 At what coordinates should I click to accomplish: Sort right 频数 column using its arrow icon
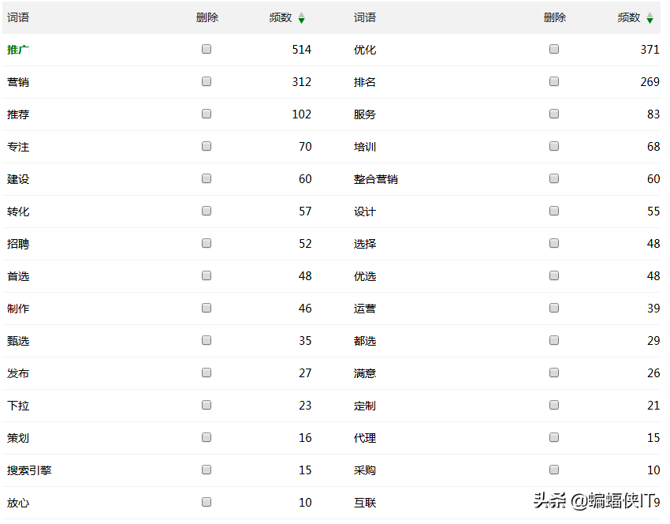tap(650, 17)
